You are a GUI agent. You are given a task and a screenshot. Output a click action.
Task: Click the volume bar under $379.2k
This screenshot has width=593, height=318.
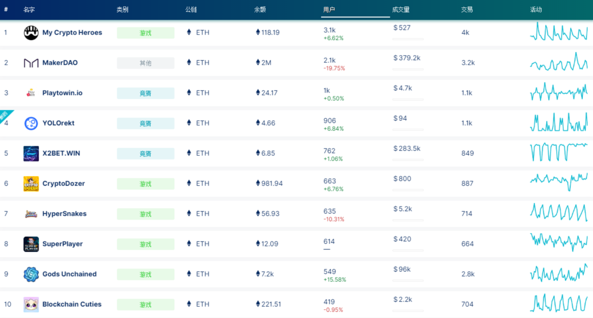click(408, 69)
